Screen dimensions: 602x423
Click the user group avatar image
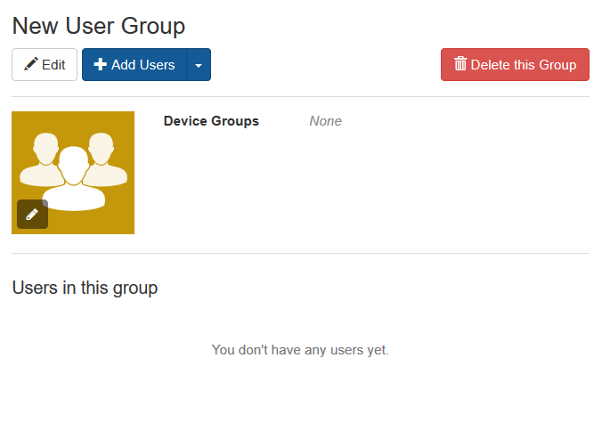tap(73, 173)
